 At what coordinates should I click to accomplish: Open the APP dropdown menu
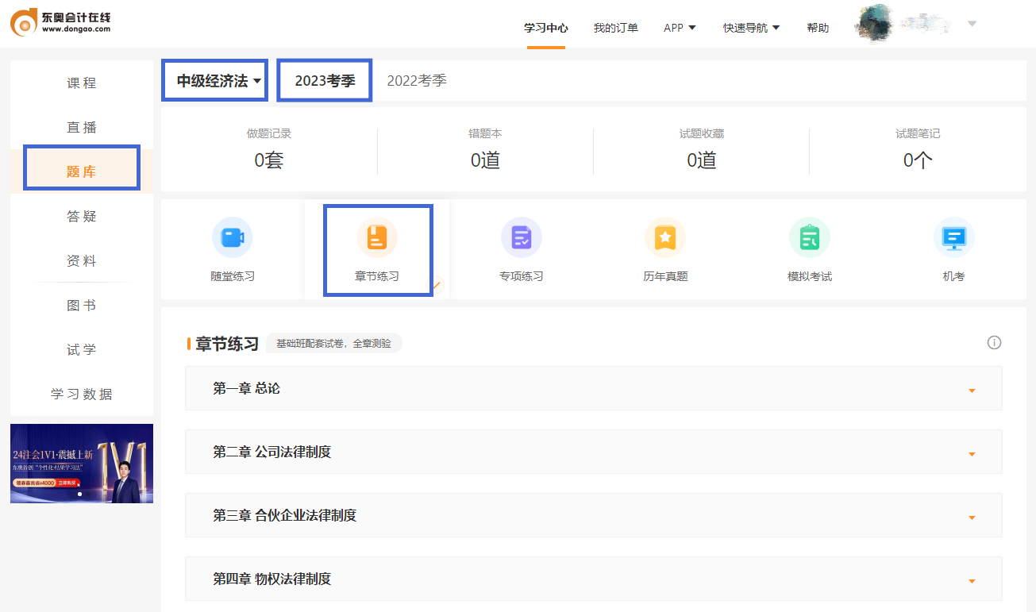click(x=680, y=28)
